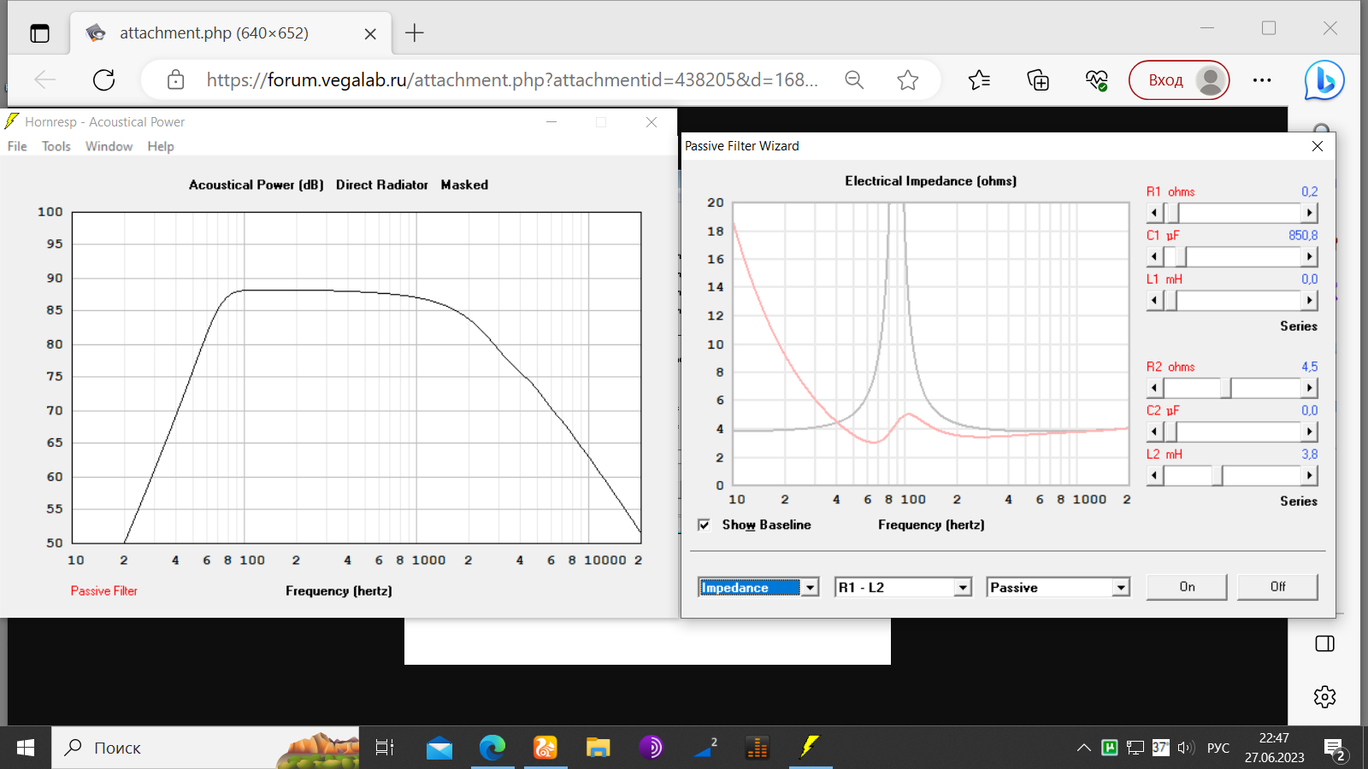Decrease L2 mH with left arrow
This screenshot has width=1368, height=769.
point(1154,475)
